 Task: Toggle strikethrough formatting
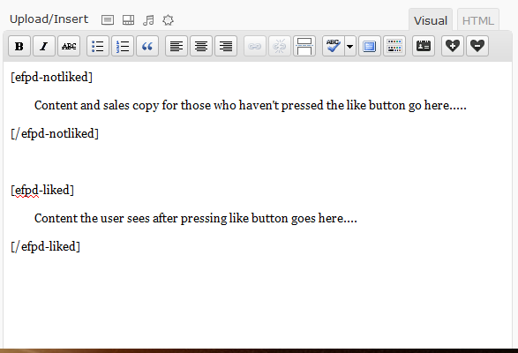pos(69,46)
